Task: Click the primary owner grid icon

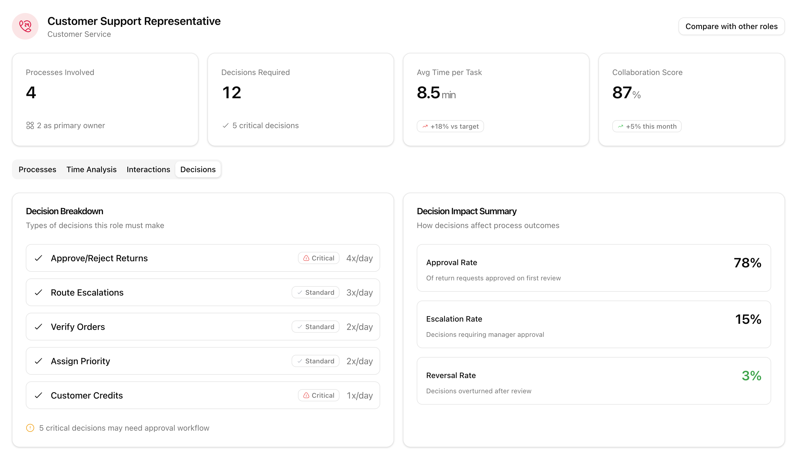Action: 30,126
